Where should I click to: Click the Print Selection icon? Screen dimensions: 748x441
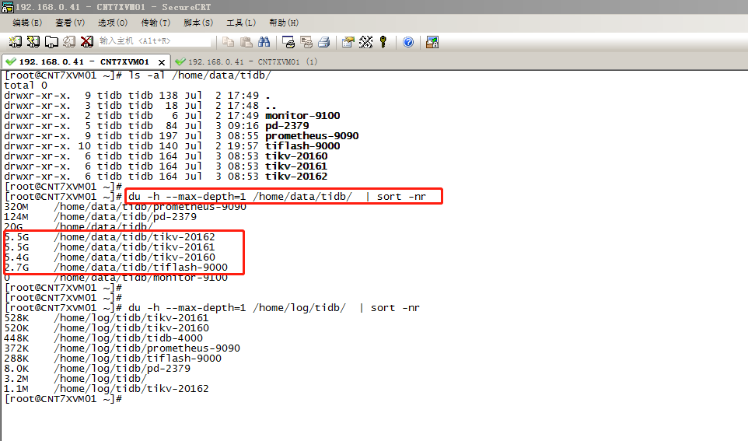tap(306, 42)
